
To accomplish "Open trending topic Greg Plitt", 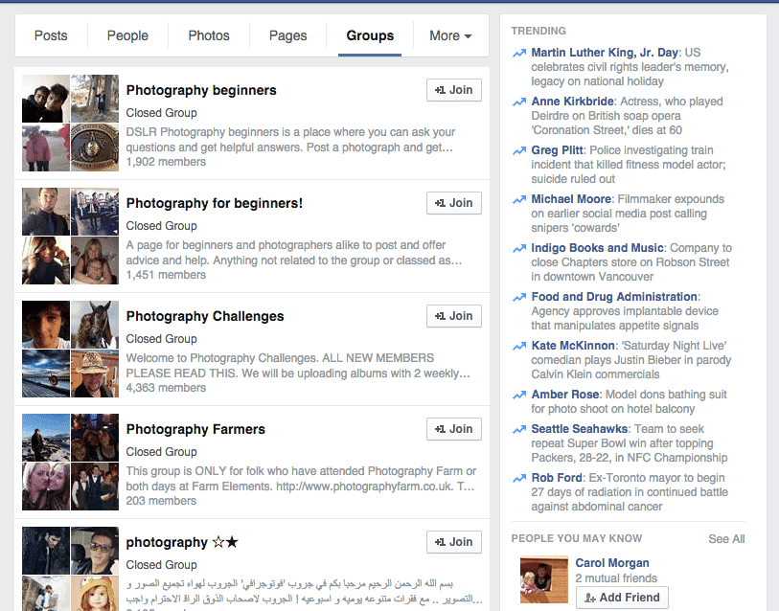I will 557,150.
